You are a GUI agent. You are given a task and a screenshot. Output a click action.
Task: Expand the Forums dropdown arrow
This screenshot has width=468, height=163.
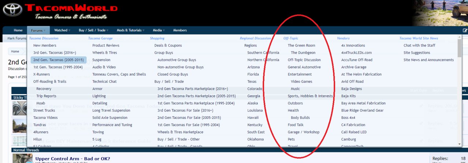(45, 31)
